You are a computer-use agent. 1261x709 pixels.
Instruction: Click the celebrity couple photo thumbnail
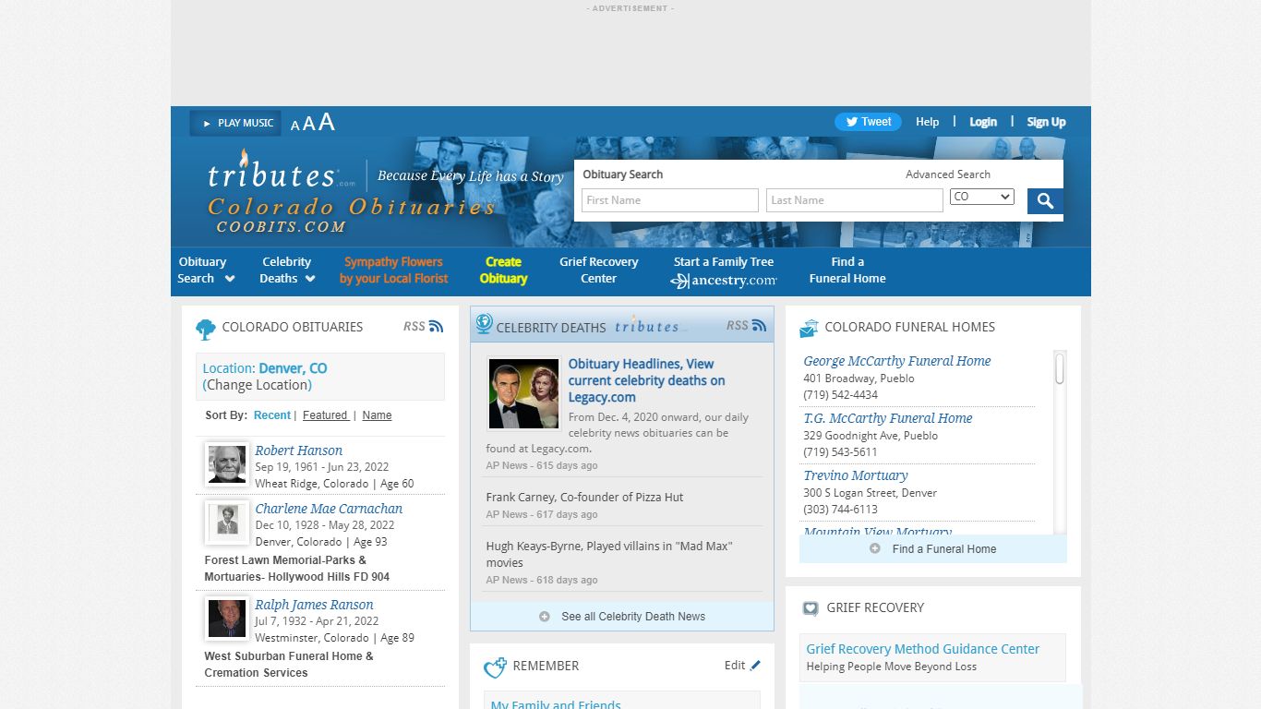523,394
